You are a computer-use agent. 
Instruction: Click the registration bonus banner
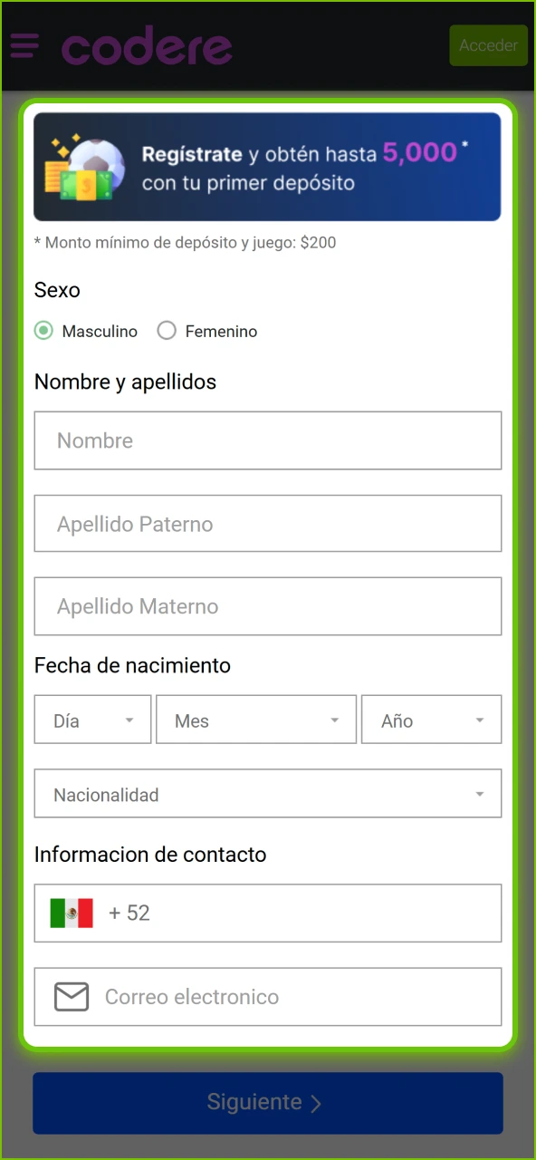point(267,167)
